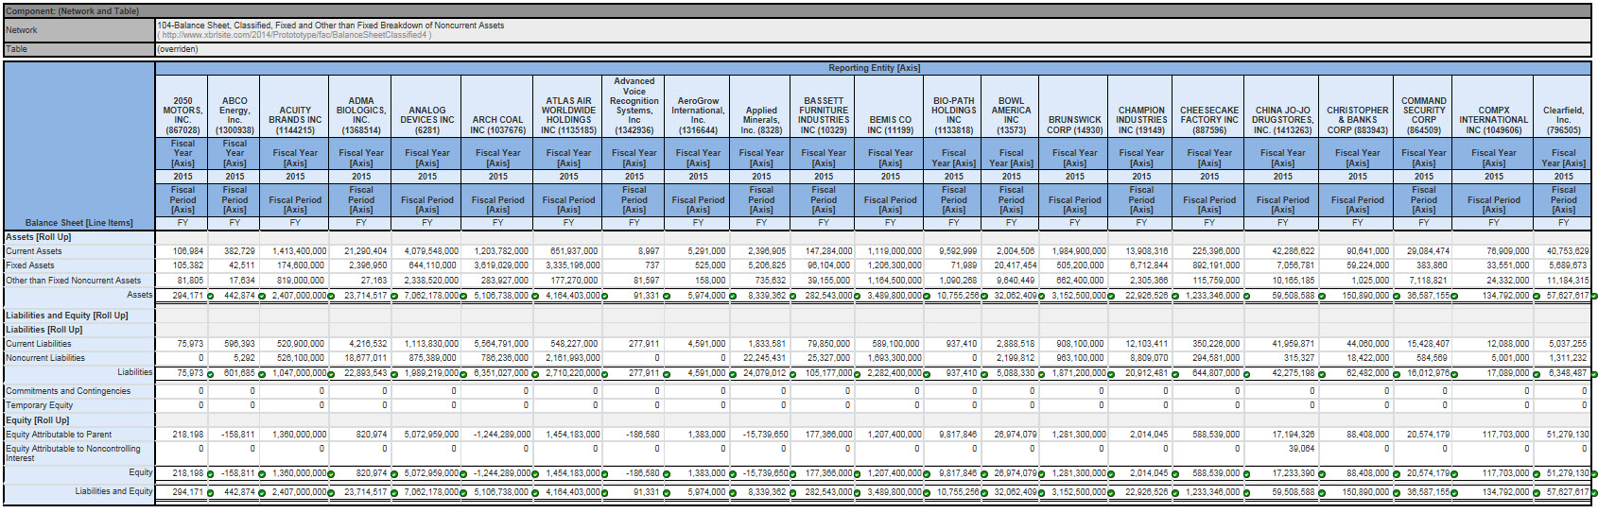
Task: Click green check next to Assets 2,407,000,000
Action: point(331,297)
